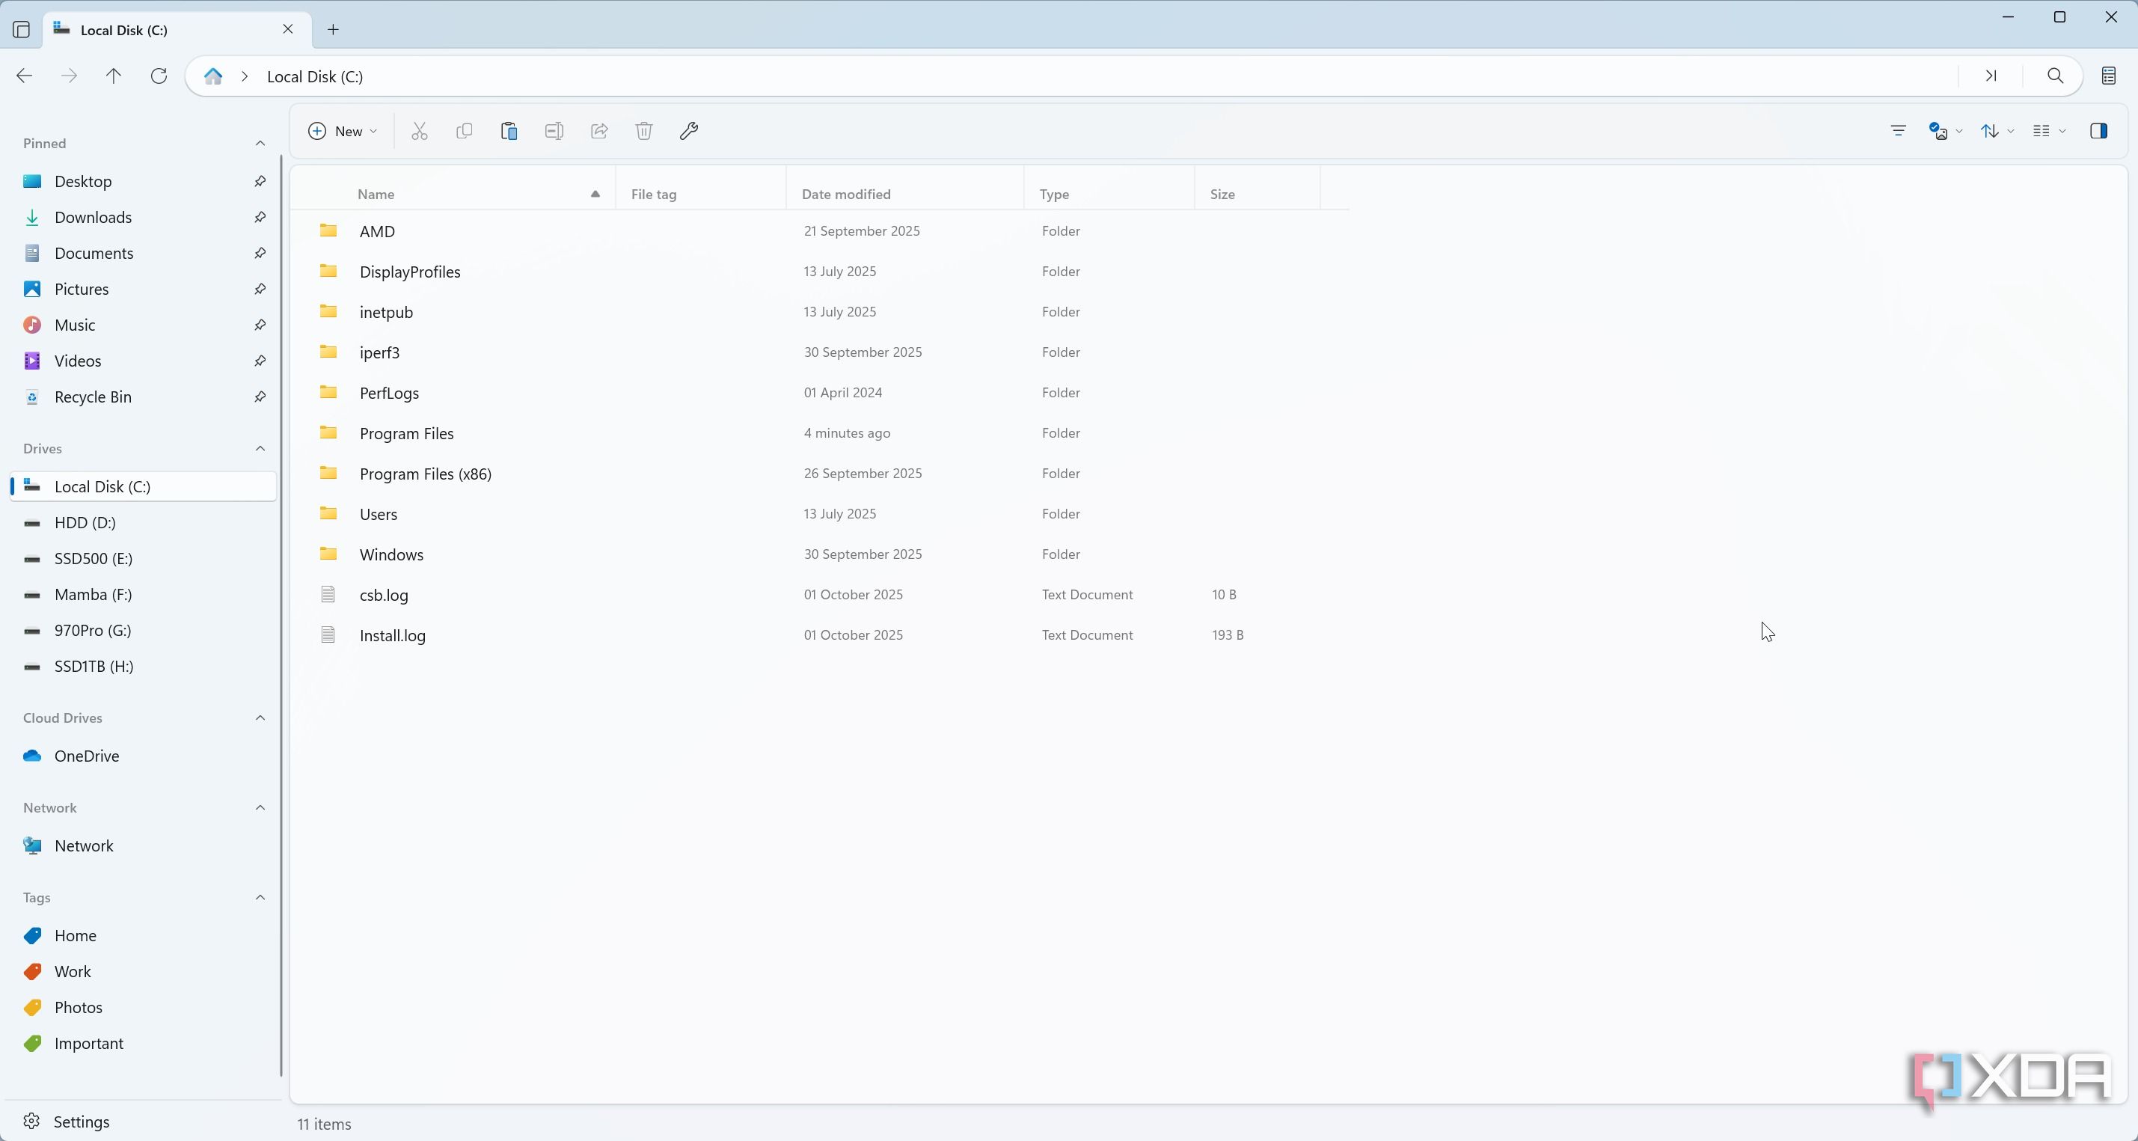
Task: Click the Paste clipboard icon
Action: tap(509, 131)
